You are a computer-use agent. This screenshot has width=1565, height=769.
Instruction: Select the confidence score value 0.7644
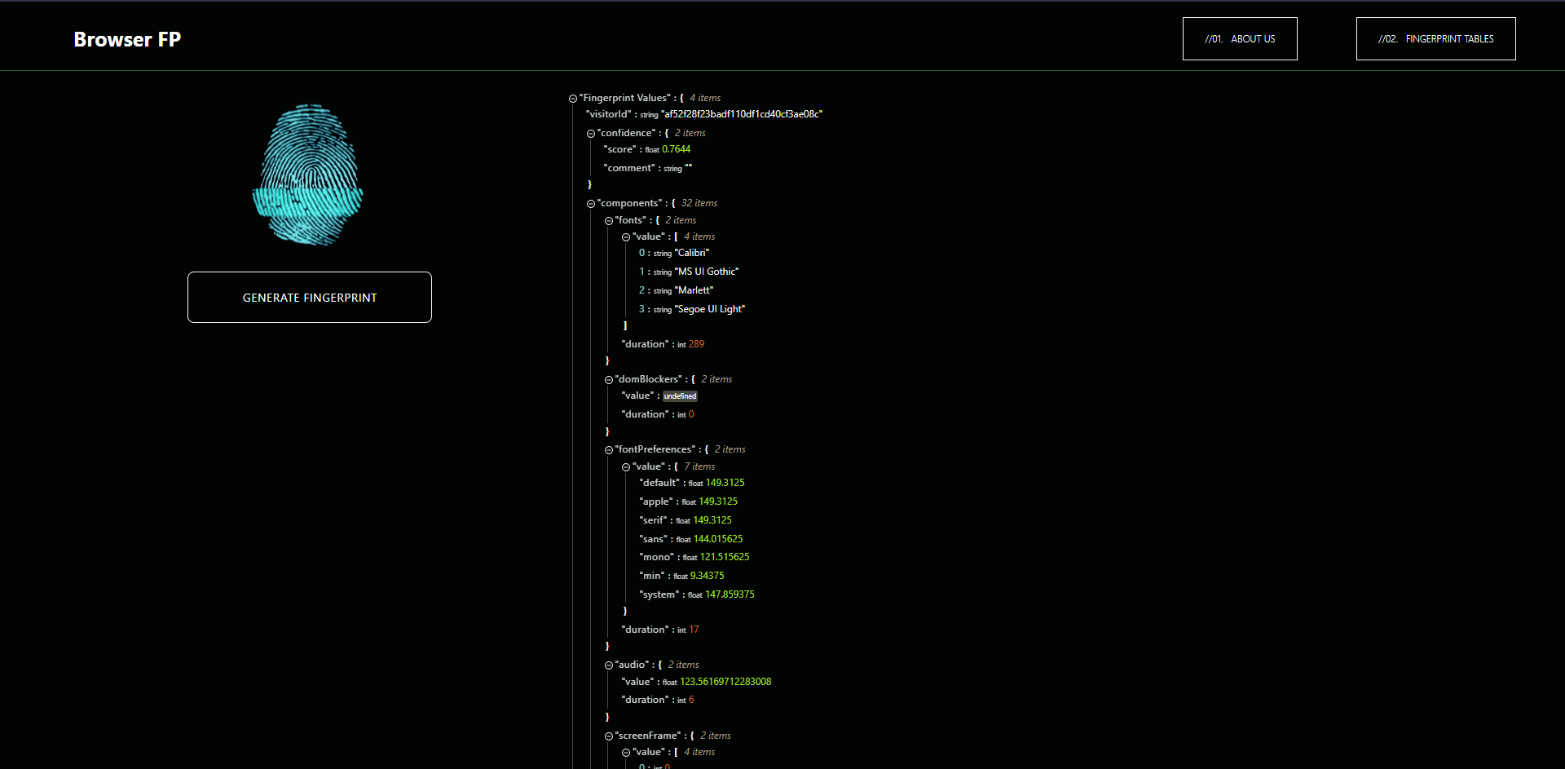click(677, 149)
